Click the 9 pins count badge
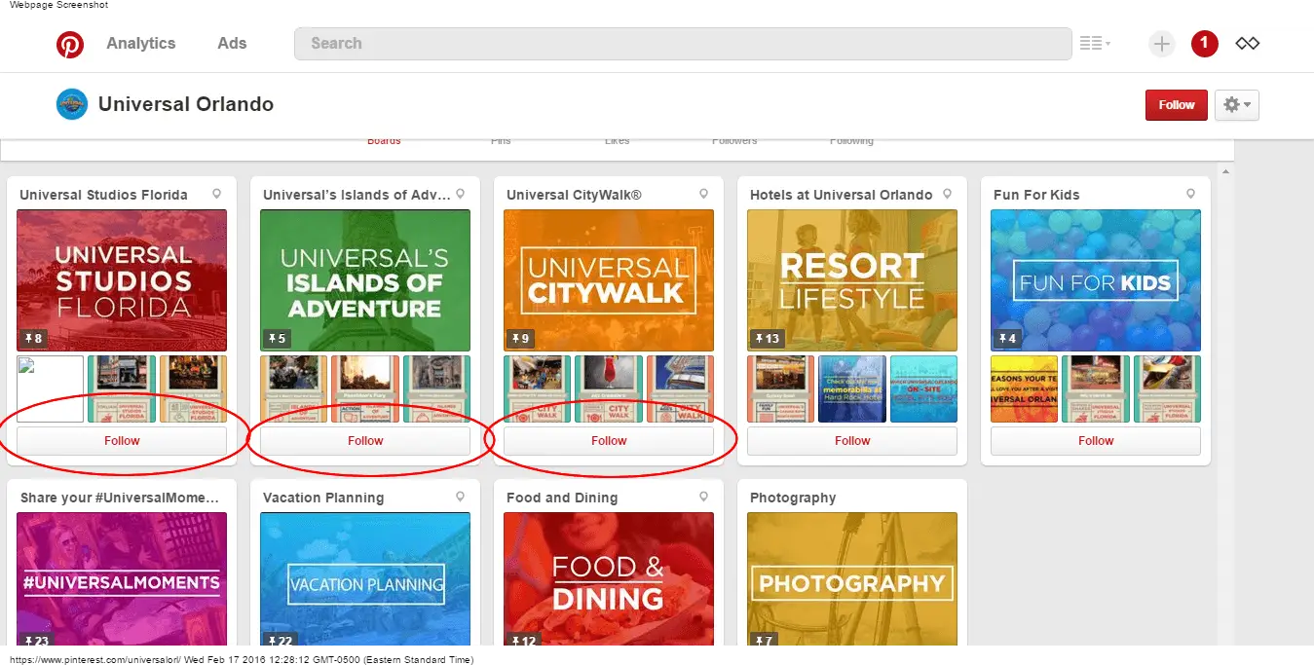 (521, 339)
